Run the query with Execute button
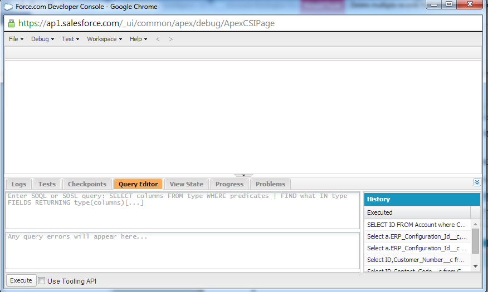 pyautogui.click(x=21, y=280)
